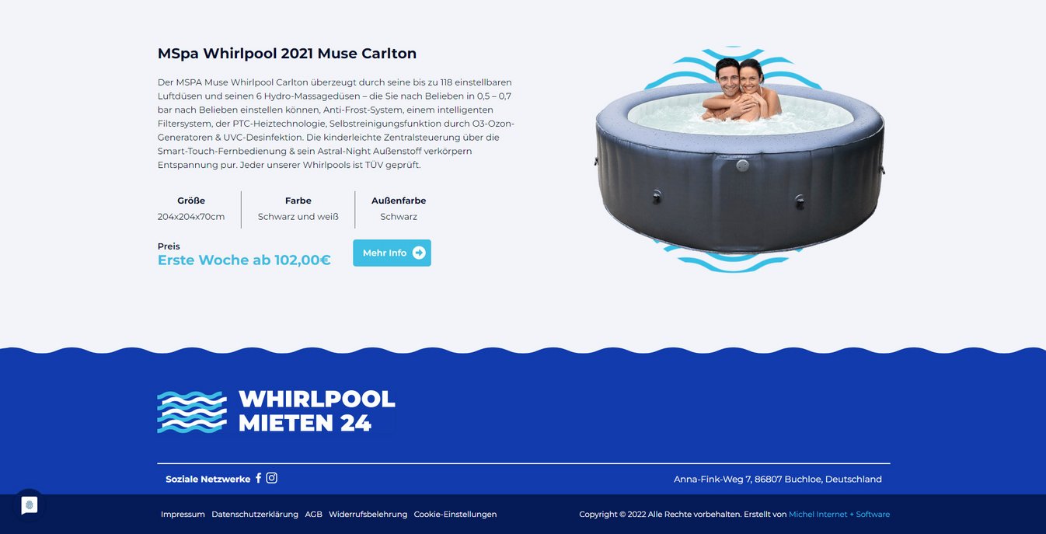Open Cookie-Einstellungen in the footer
The height and width of the screenshot is (534, 1046).
pyautogui.click(x=455, y=515)
